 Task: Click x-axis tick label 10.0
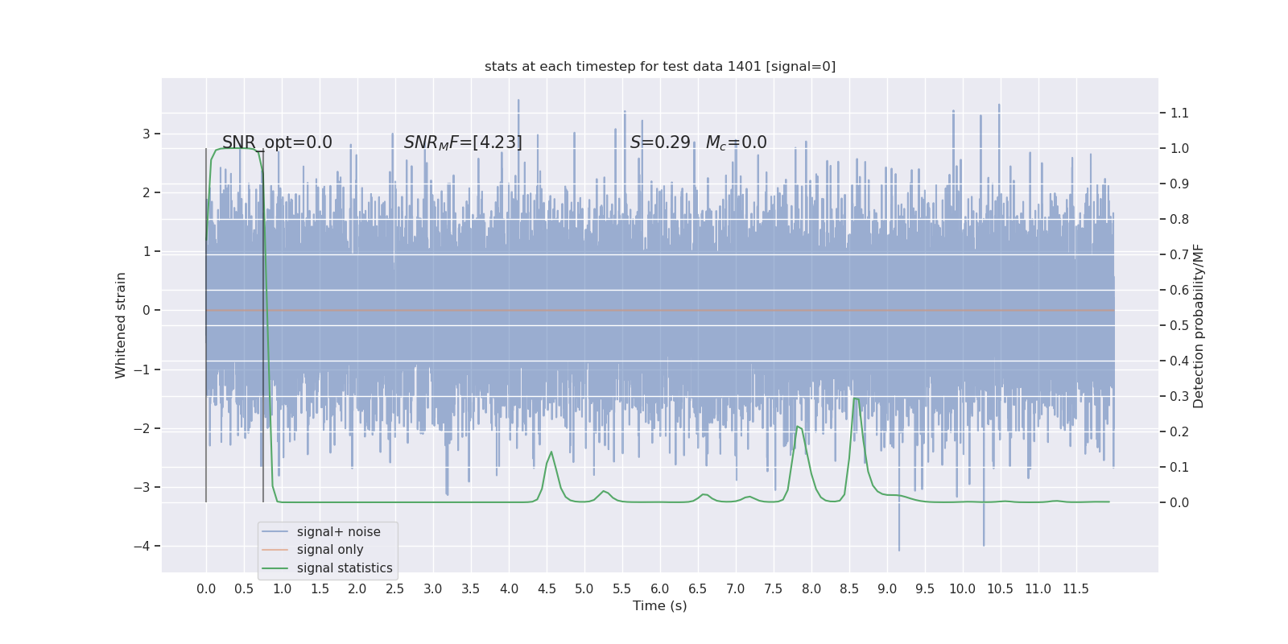(963, 588)
